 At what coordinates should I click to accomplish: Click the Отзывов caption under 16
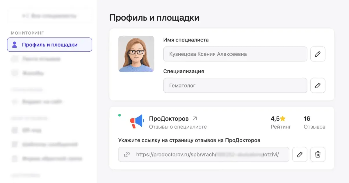click(x=314, y=127)
